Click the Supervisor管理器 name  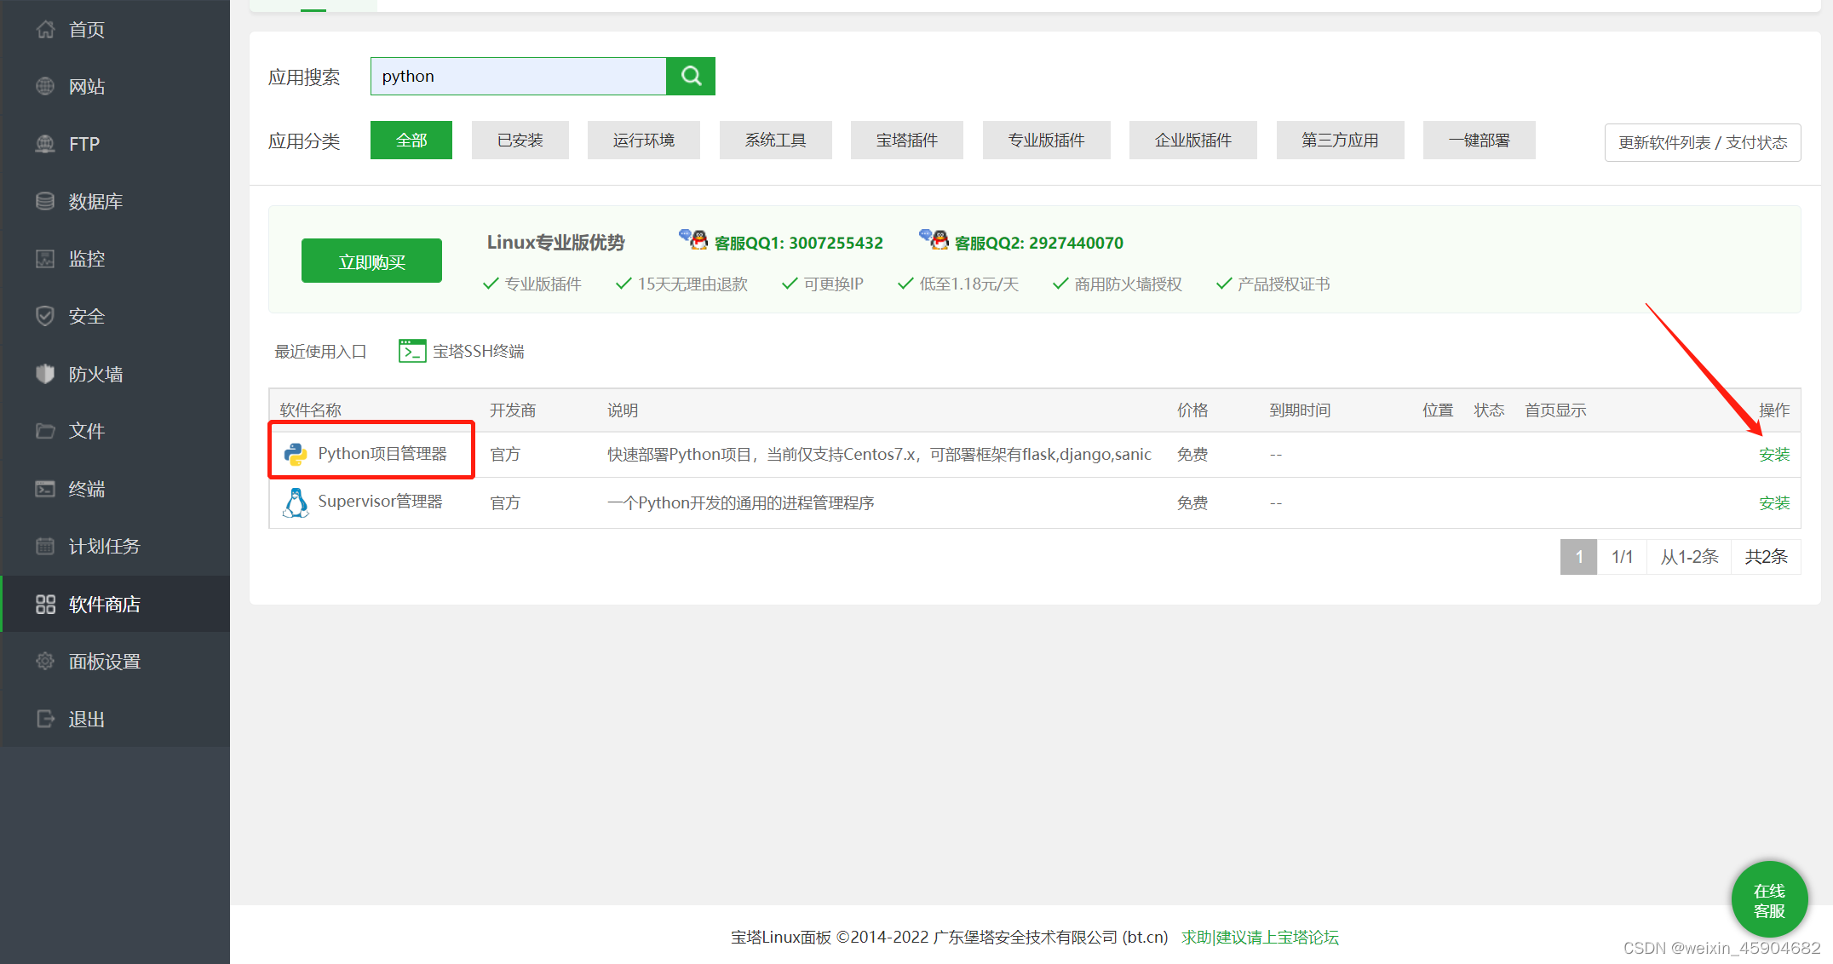point(380,502)
